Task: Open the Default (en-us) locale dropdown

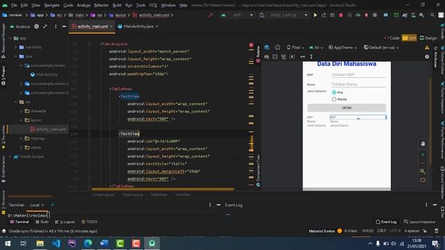Action: pos(382,47)
